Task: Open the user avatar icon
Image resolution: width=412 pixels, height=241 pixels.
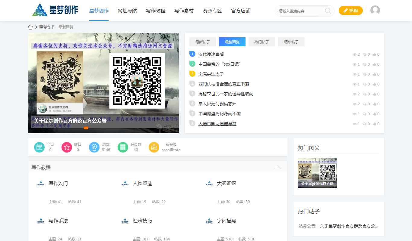Action: [375, 10]
